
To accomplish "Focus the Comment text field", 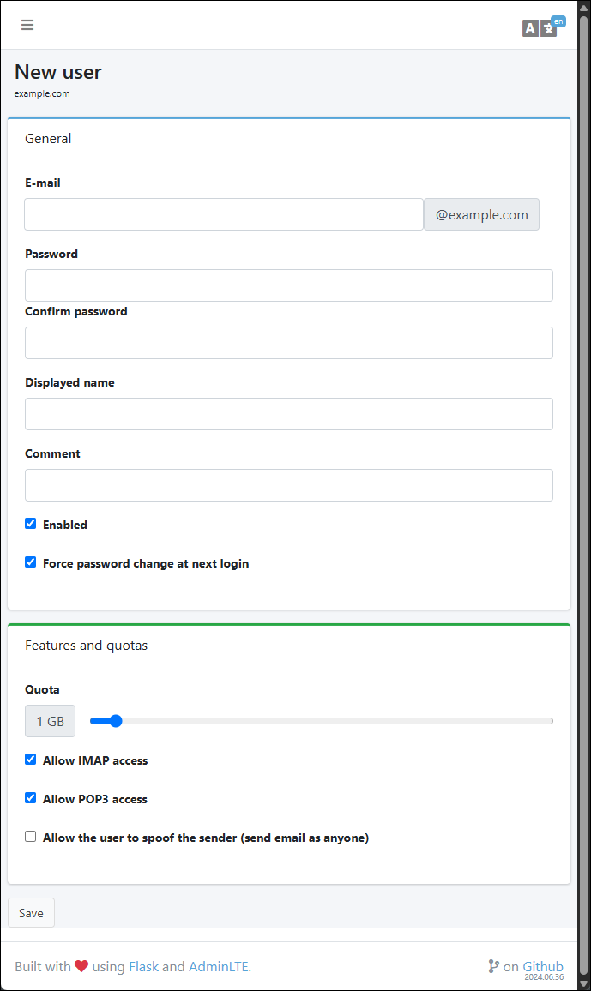I will [288, 485].
